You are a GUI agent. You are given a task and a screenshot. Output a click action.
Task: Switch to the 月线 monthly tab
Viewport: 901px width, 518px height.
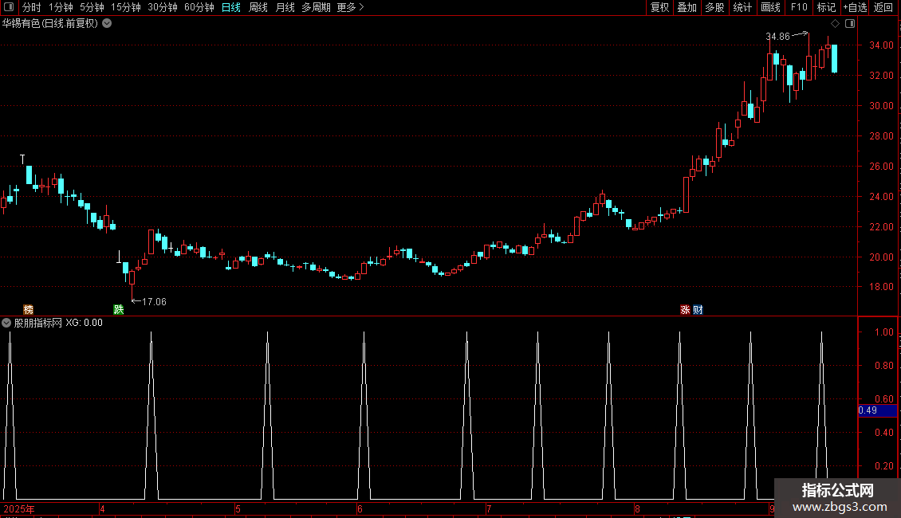pyautogui.click(x=285, y=7)
